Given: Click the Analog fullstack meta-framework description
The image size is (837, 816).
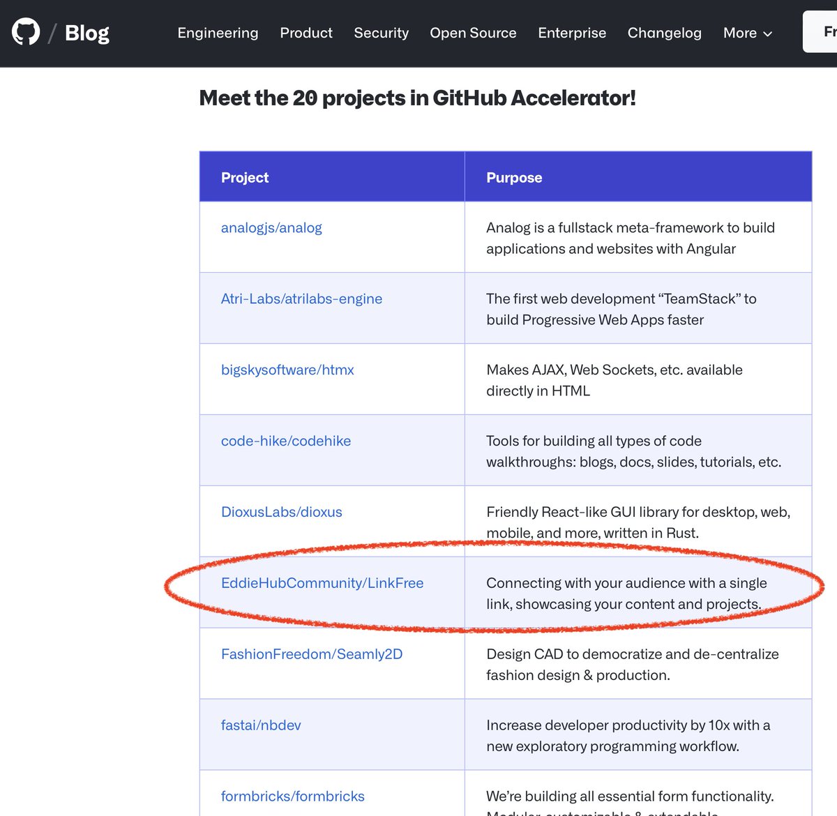Looking at the screenshot, I should [x=631, y=238].
